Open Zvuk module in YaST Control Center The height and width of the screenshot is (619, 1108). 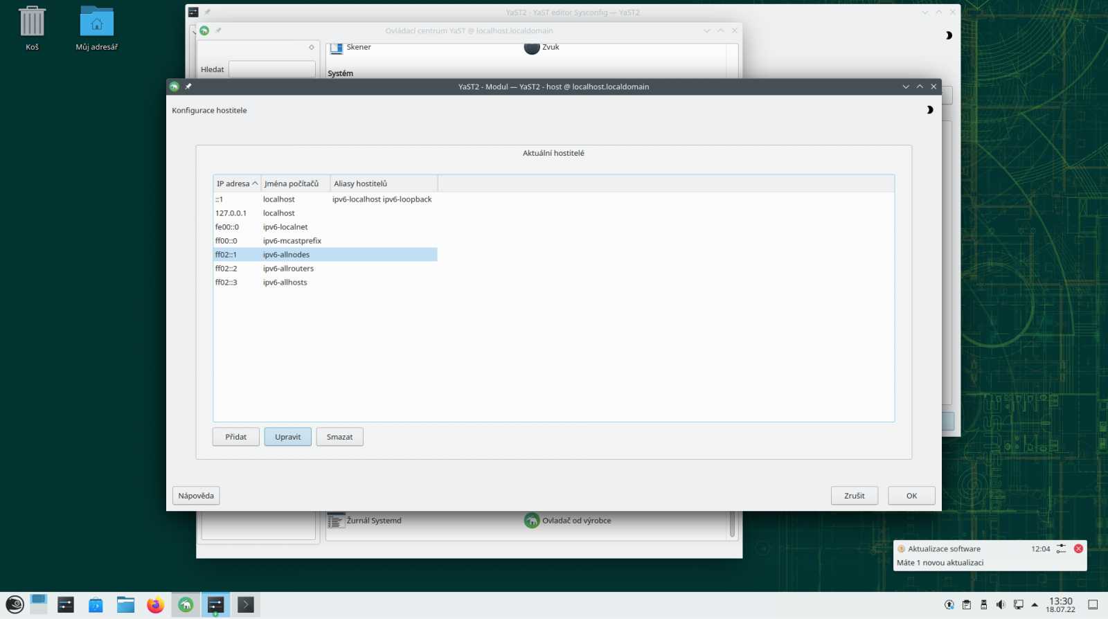[x=542, y=47]
